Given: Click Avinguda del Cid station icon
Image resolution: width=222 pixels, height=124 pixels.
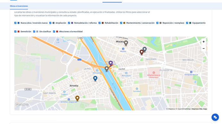Looking at the screenshot, I should pos(191,72).
